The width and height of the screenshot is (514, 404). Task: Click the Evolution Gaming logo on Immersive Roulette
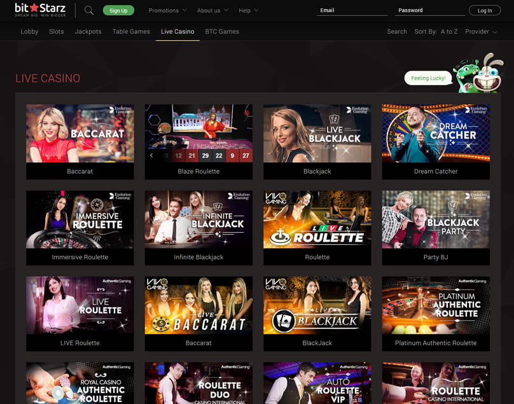(x=121, y=196)
